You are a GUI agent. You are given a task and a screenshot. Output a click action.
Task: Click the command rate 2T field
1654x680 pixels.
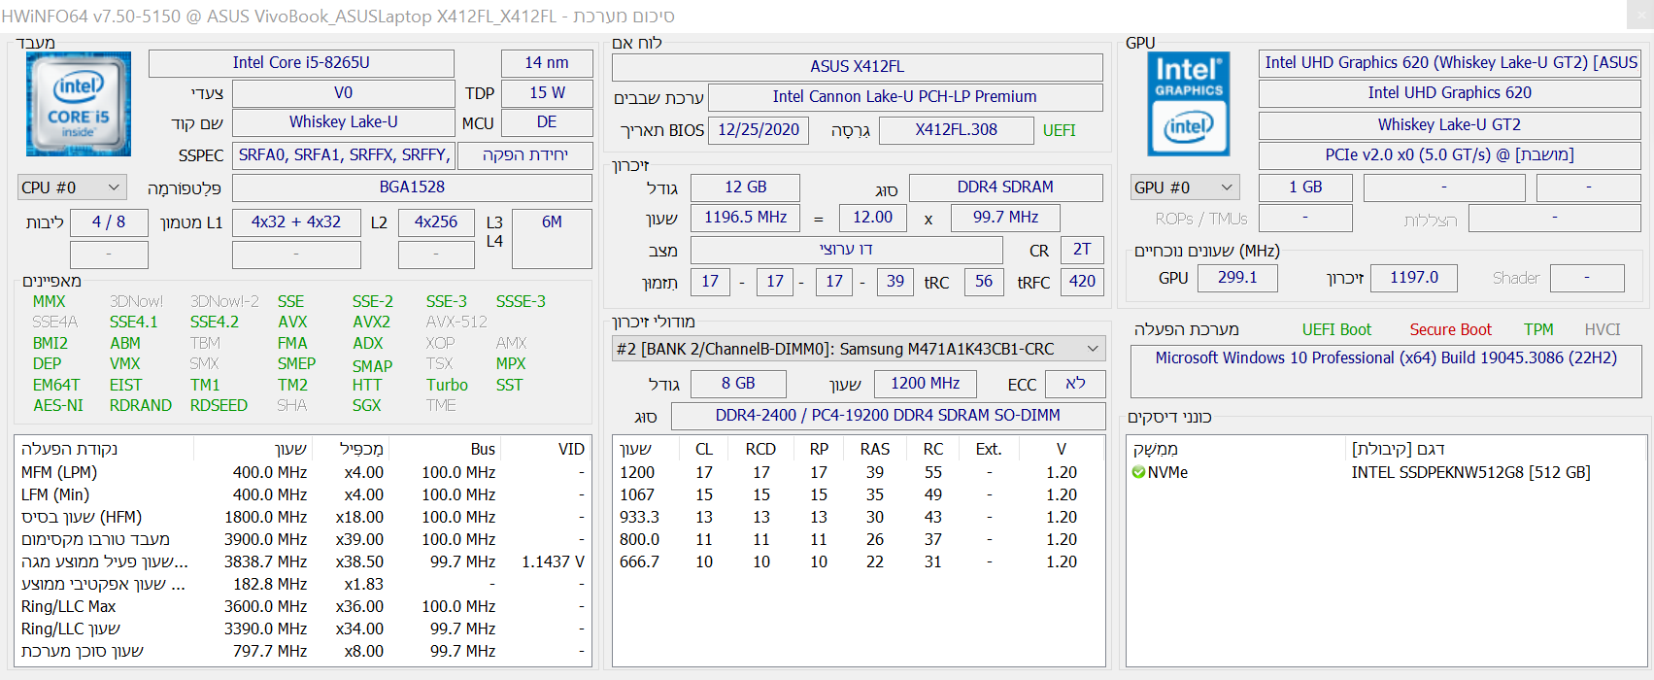(x=1082, y=250)
